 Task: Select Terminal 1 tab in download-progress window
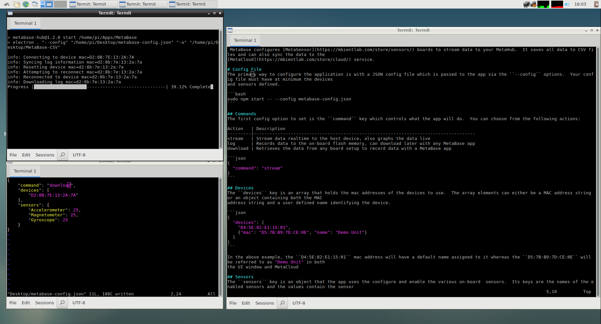25,23
